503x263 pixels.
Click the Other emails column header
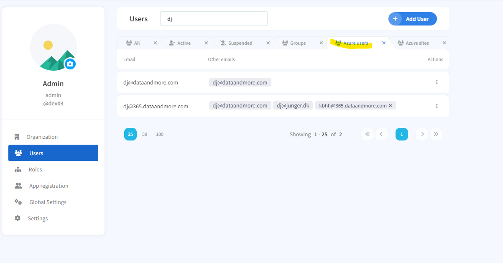coord(221,59)
